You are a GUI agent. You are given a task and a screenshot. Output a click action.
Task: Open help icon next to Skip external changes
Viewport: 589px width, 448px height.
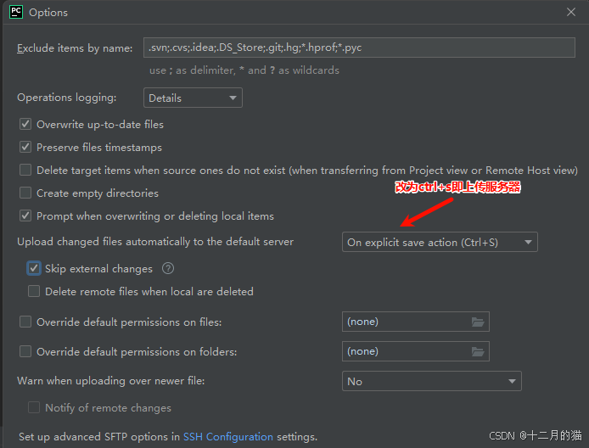pyautogui.click(x=168, y=268)
